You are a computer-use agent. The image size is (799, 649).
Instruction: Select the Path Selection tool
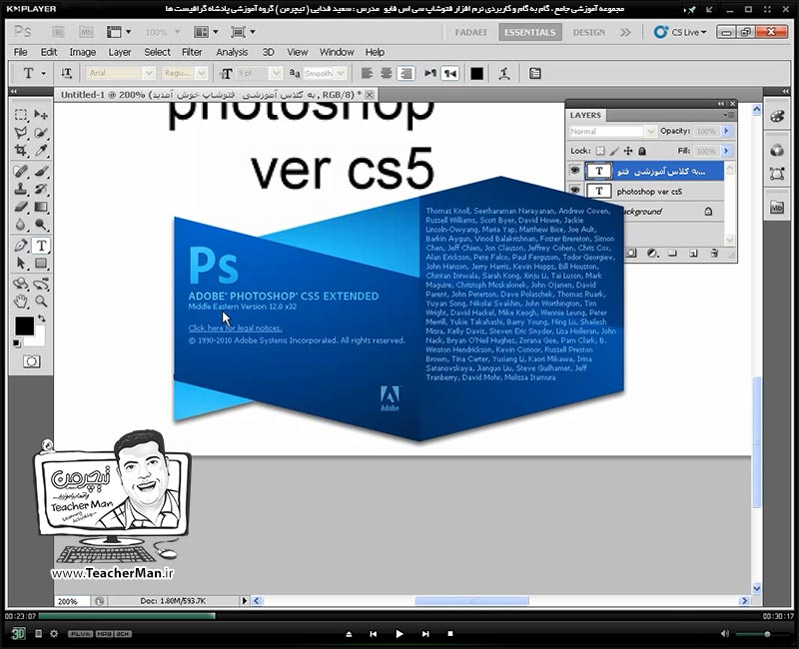(x=21, y=264)
